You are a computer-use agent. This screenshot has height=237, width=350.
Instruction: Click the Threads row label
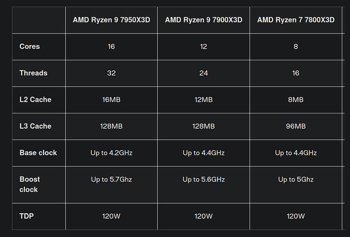tap(33, 73)
